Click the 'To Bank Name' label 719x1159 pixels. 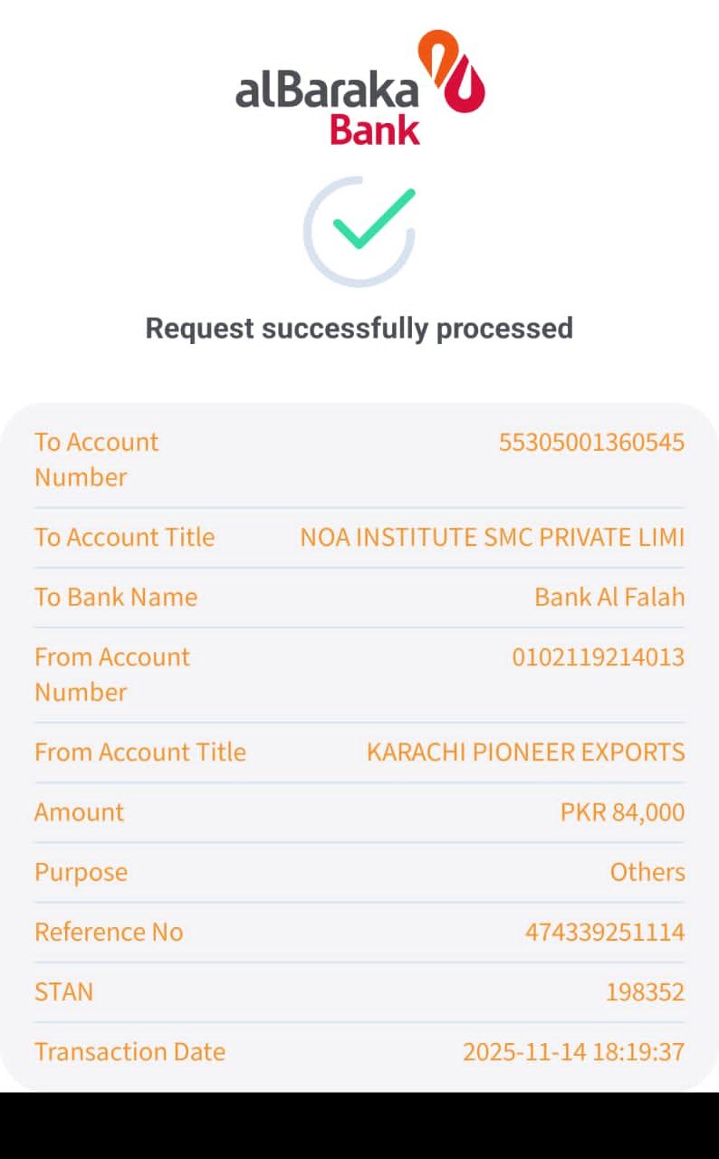(x=116, y=597)
